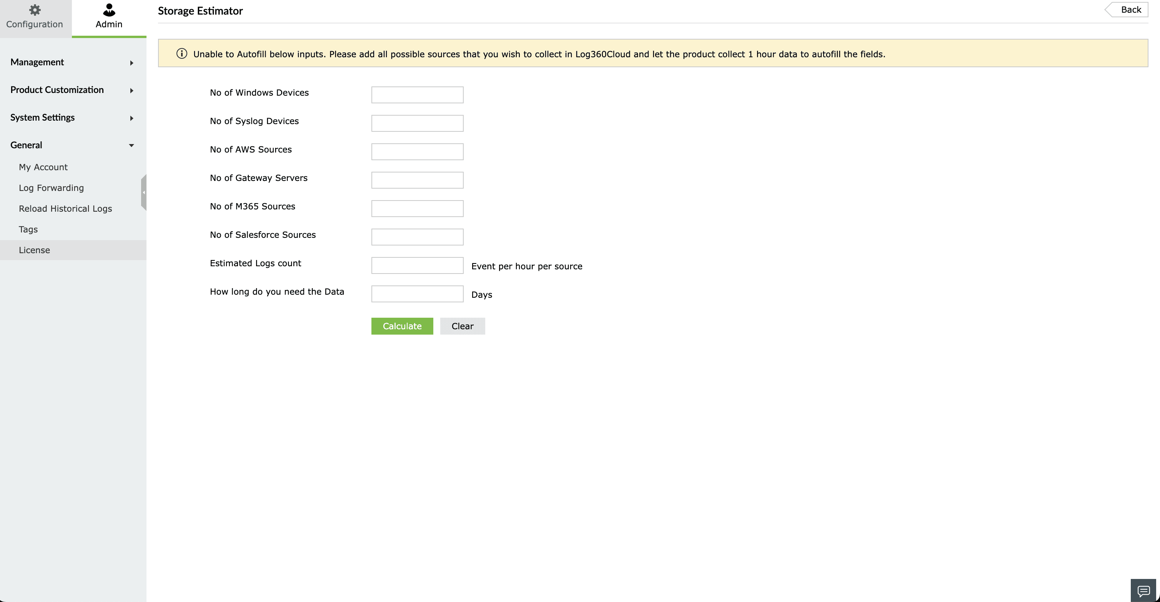Viewport: 1160px width, 602px height.
Task: Expand Product Customization menu
Action: pyautogui.click(x=72, y=90)
